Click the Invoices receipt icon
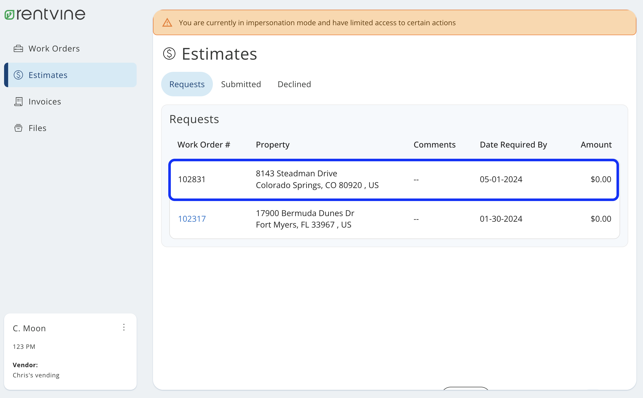The width and height of the screenshot is (643, 398). pyautogui.click(x=18, y=102)
